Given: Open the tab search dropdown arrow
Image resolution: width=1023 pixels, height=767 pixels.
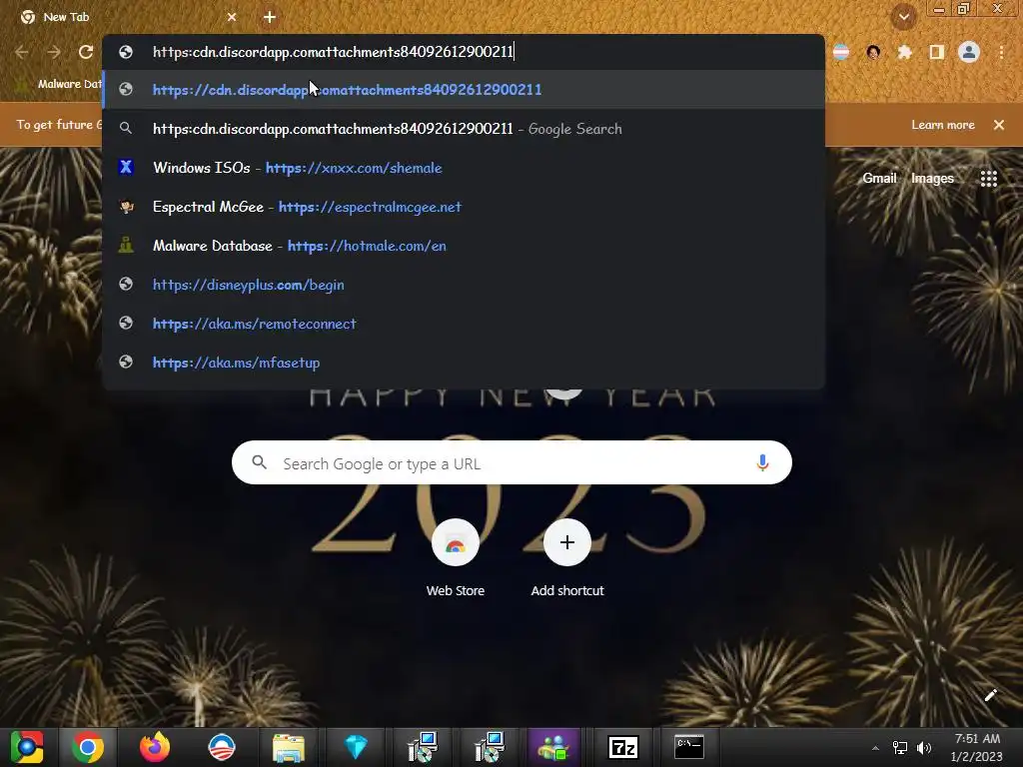Looking at the screenshot, I should tap(903, 17).
